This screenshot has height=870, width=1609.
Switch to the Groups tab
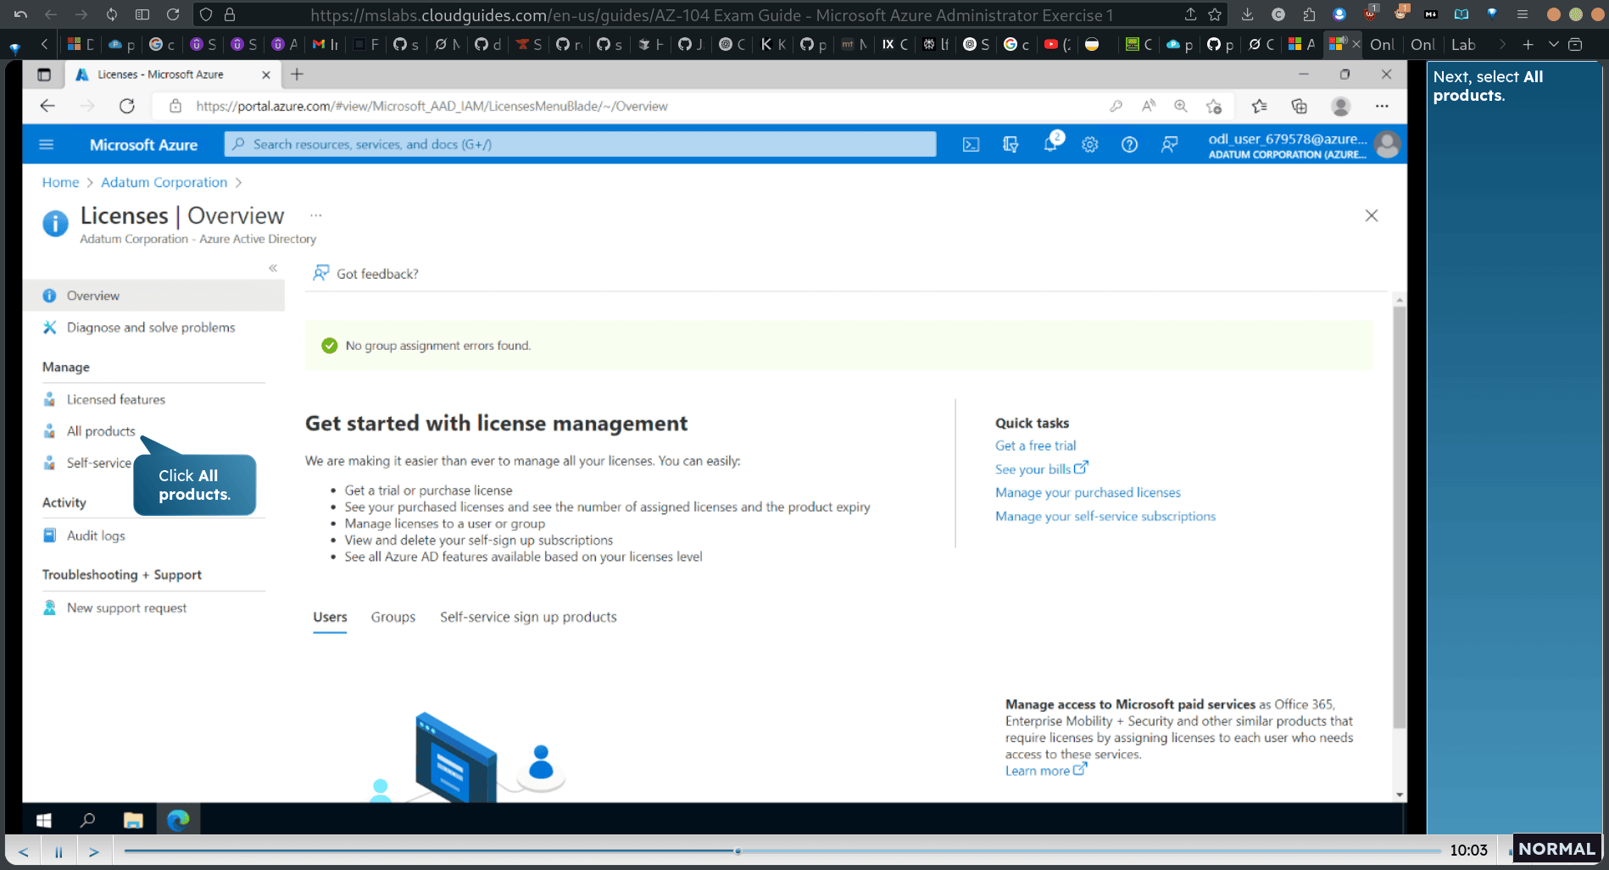coord(393,618)
